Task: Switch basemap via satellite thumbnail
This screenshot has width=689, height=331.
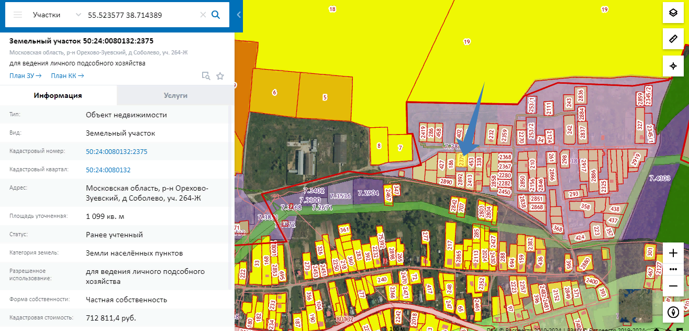Action: [635, 305]
